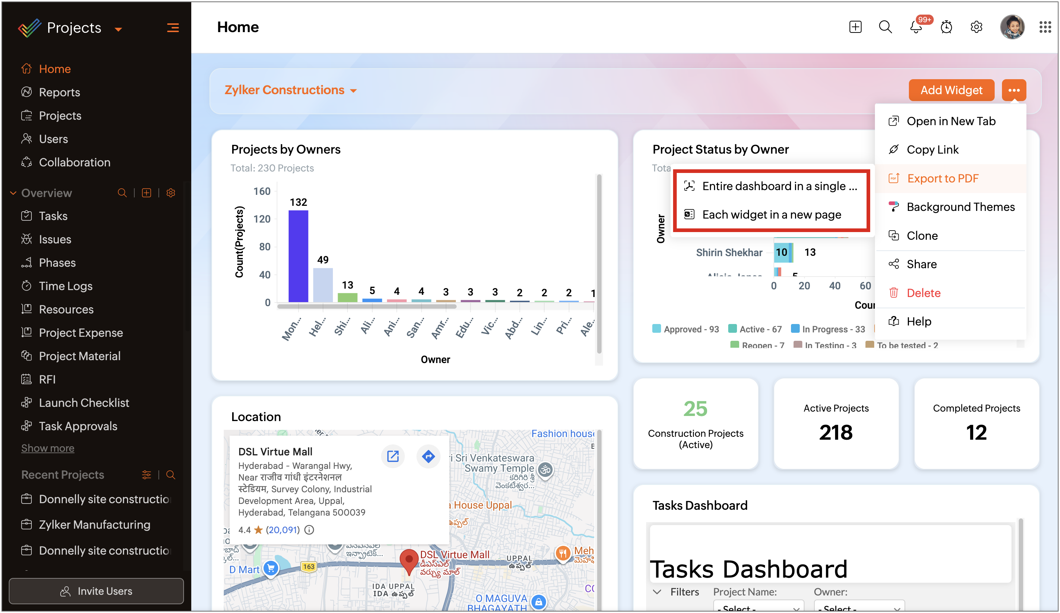Screen dimensions: 1060x613
Task: Open the notifications bell icon
Action: [x=916, y=27]
